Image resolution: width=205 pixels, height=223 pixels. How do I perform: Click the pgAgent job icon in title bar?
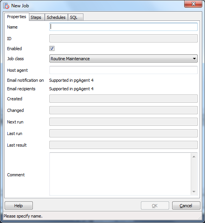tap(6, 6)
